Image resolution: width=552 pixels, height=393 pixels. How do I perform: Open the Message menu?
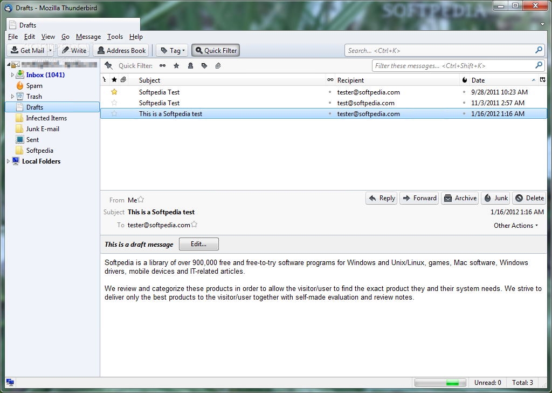[x=88, y=37]
